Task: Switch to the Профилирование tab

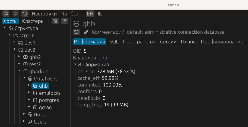Action: coord(222,42)
